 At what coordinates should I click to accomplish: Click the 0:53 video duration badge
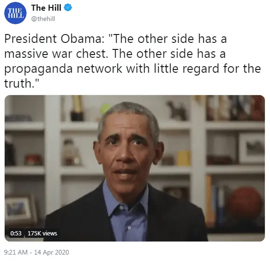[x=16, y=234]
